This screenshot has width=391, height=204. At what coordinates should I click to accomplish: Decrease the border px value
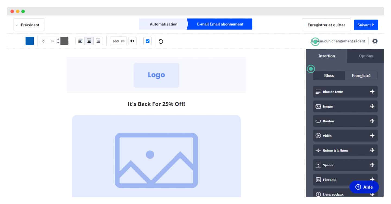(58, 43)
